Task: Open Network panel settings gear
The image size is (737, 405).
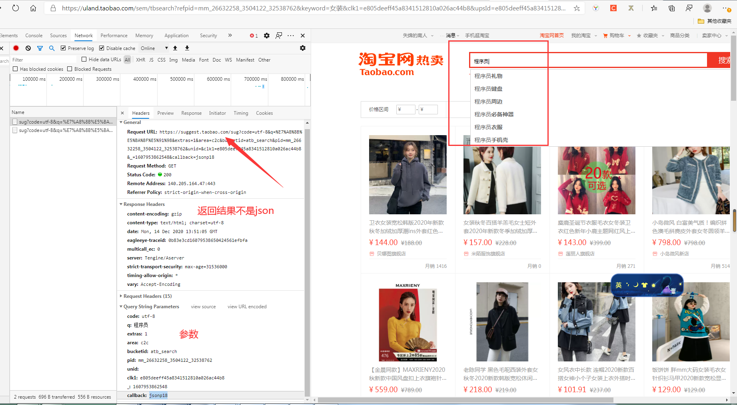Action: pos(303,48)
